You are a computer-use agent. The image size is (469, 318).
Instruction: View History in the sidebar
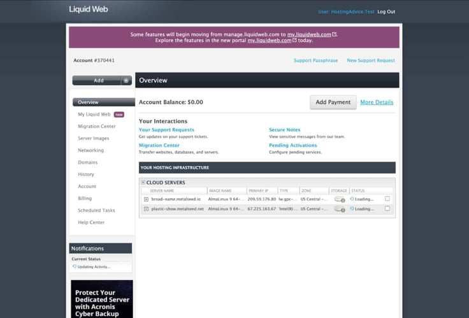(x=86, y=174)
